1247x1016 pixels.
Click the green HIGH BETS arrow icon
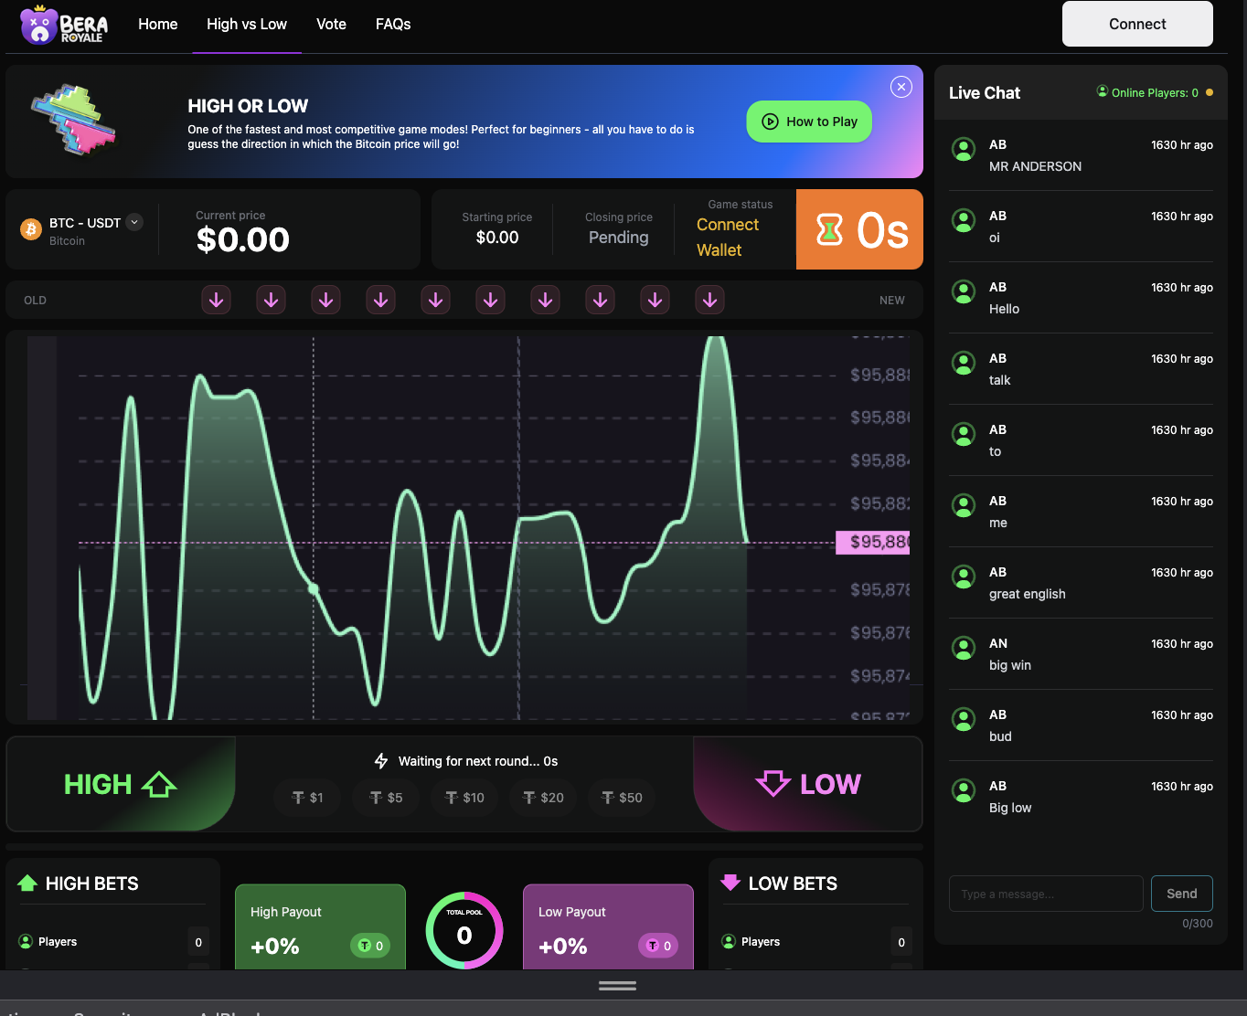click(26, 883)
